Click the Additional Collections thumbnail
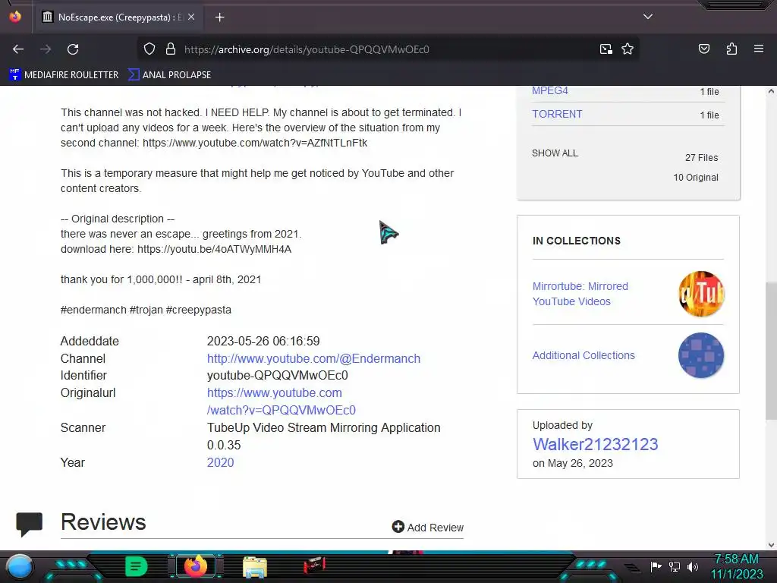Image resolution: width=777 pixels, height=583 pixels. 701,355
